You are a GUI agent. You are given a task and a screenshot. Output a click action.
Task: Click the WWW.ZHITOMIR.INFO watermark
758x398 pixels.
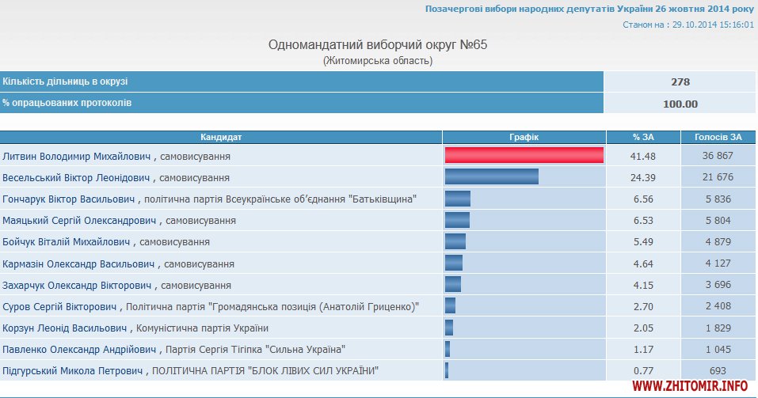click(691, 385)
